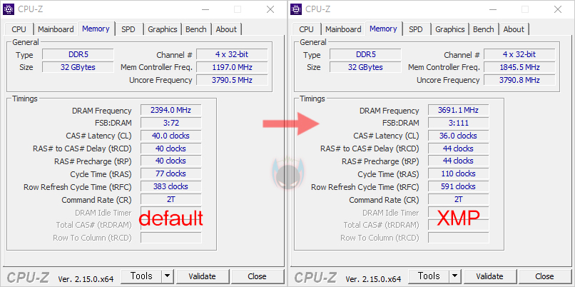575x287 pixels.
Task: Click the Validate button in the right window
Action: pos(489,276)
